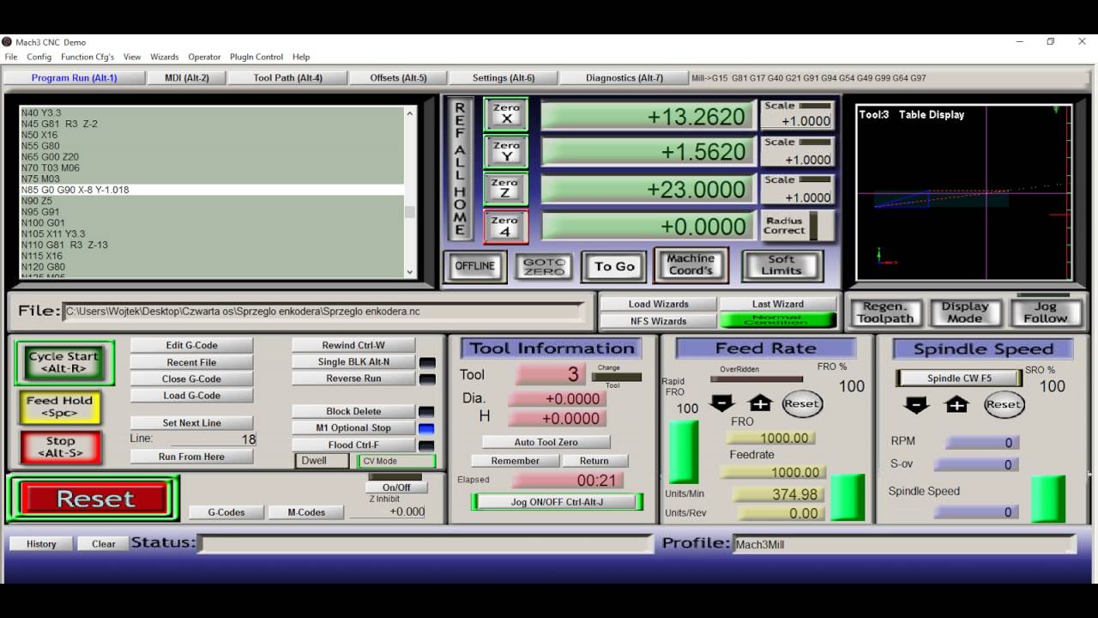Toggle Spindle CW F5

point(959,379)
